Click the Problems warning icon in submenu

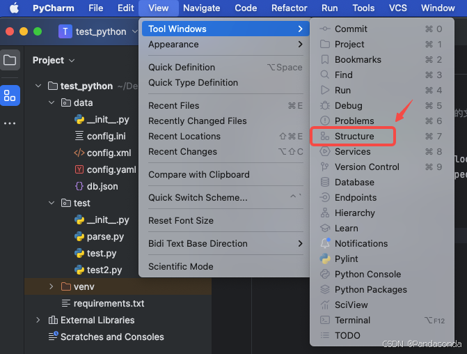[x=324, y=121]
